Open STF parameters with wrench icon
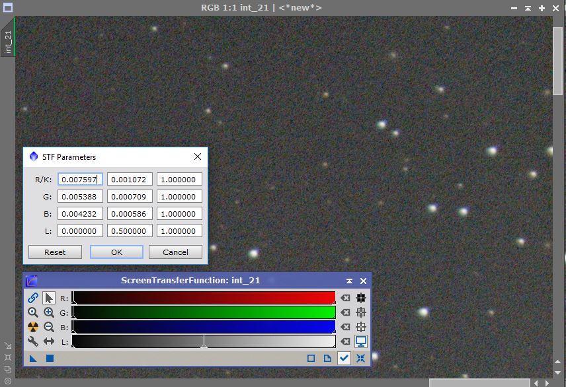This screenshot has width=566, height=387. (32, 341)
